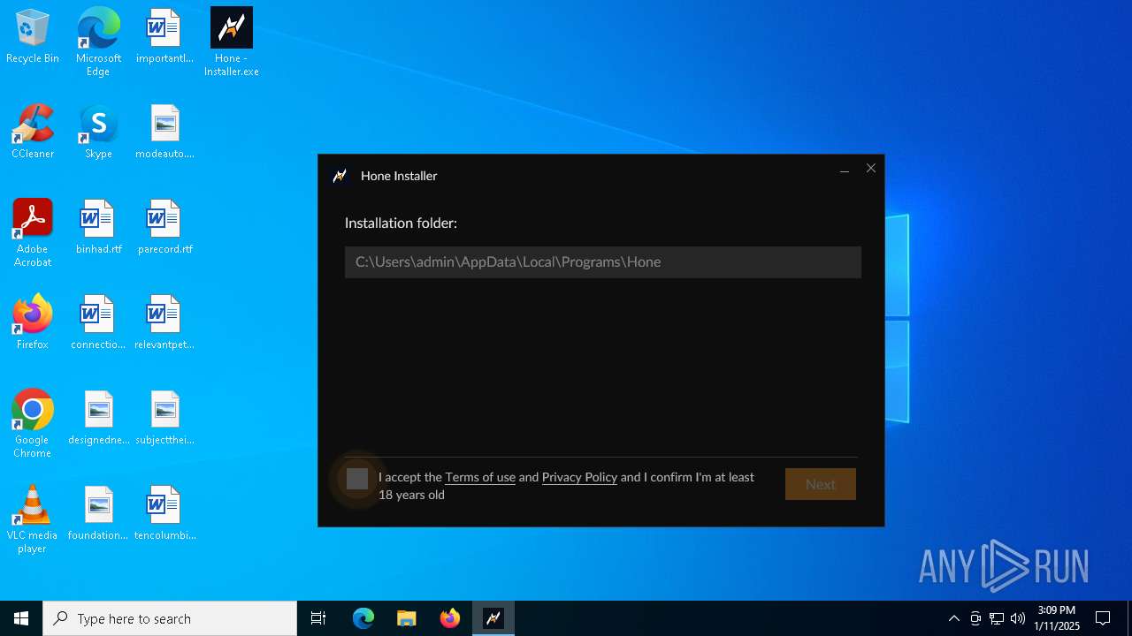Select the Skype desktop shortcut
Screen dimensions: 1132x636
[x=98, y=132]
